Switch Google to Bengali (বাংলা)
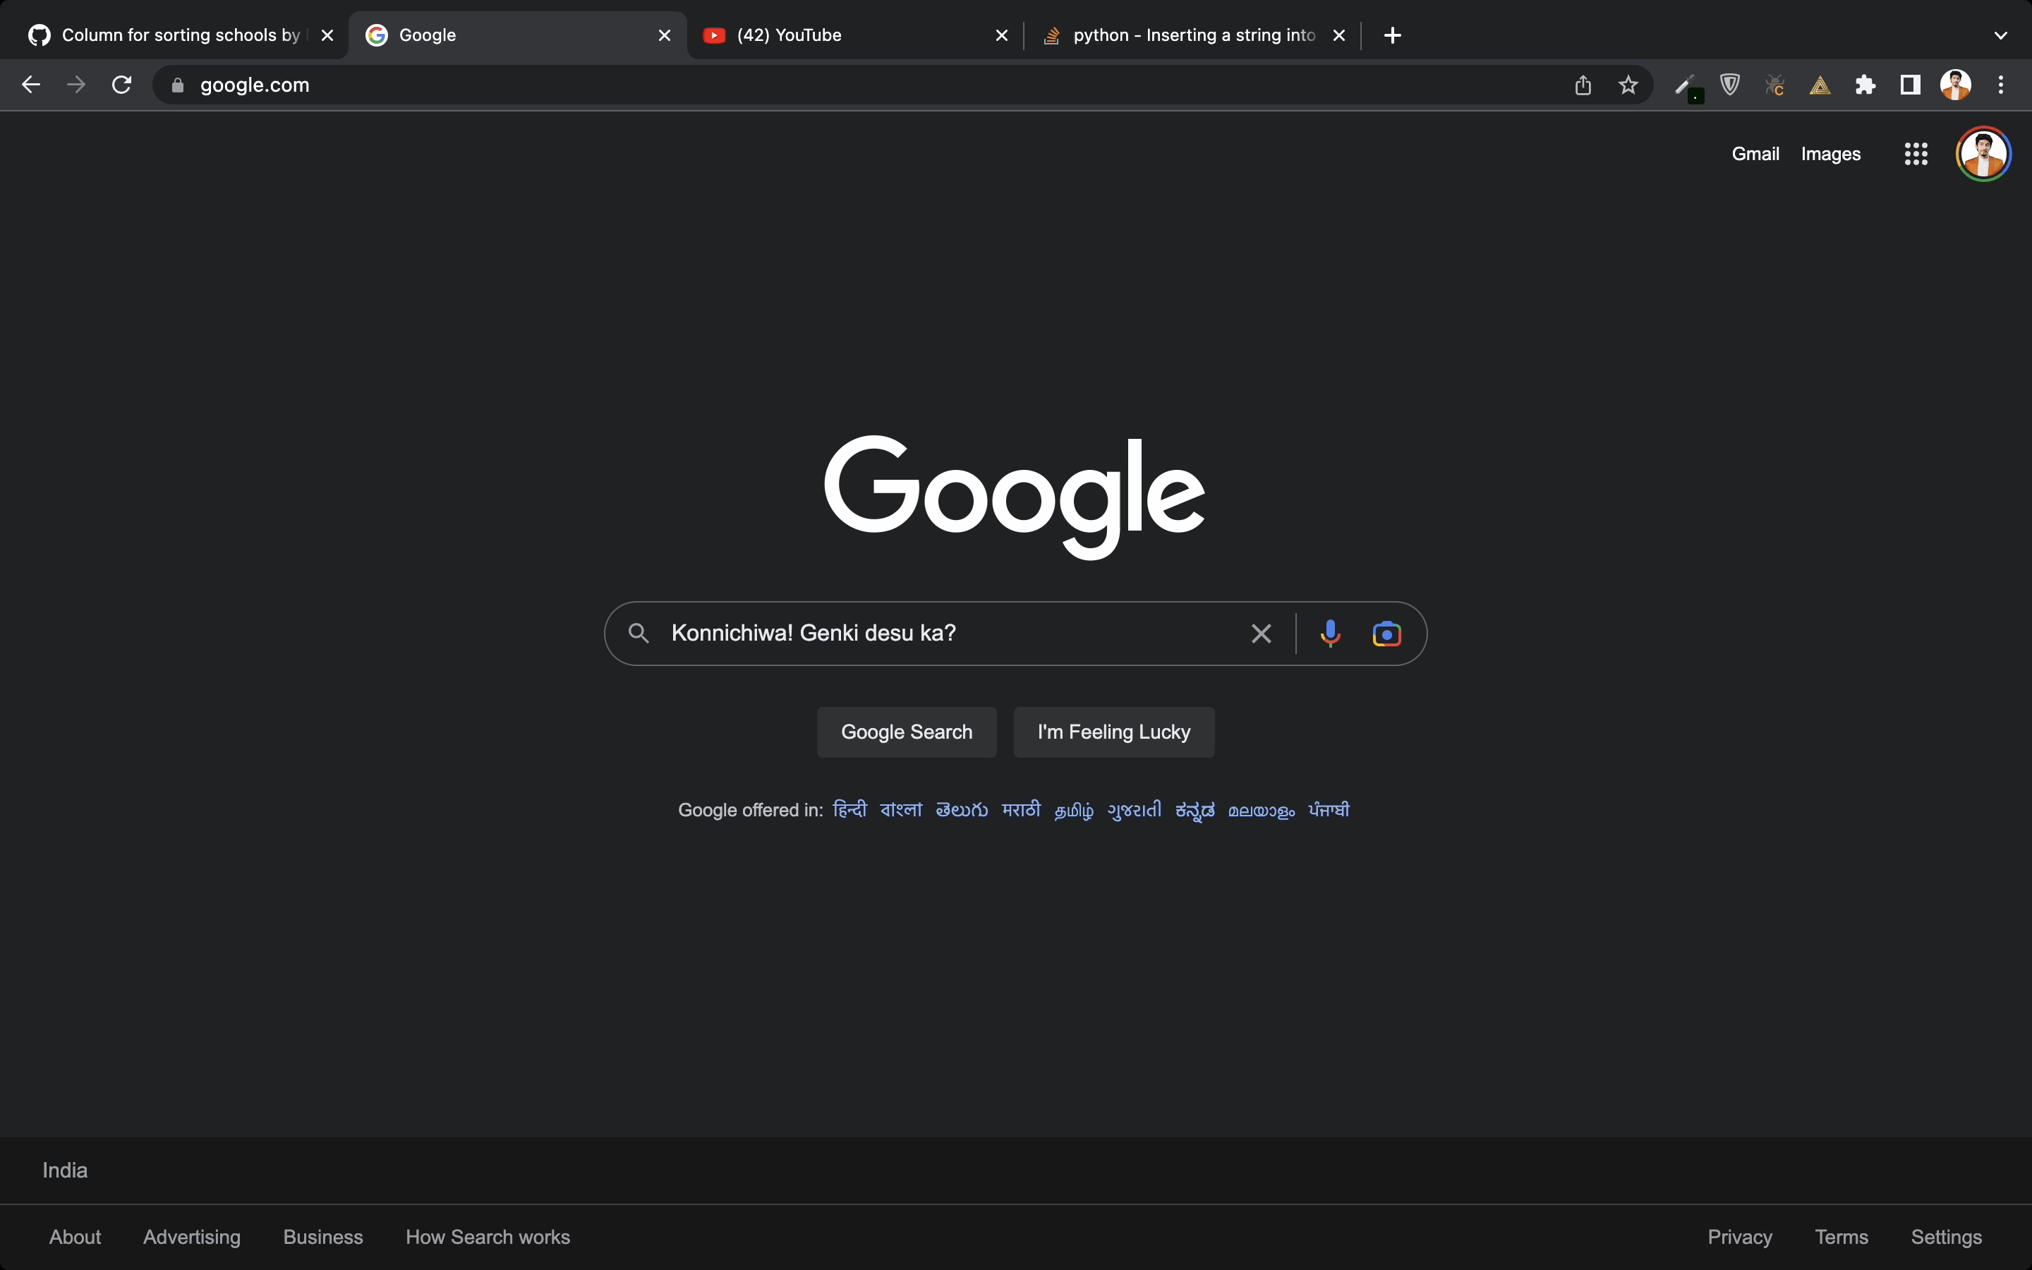Viewport: 2032px width, 1270px height. (901, 810)
